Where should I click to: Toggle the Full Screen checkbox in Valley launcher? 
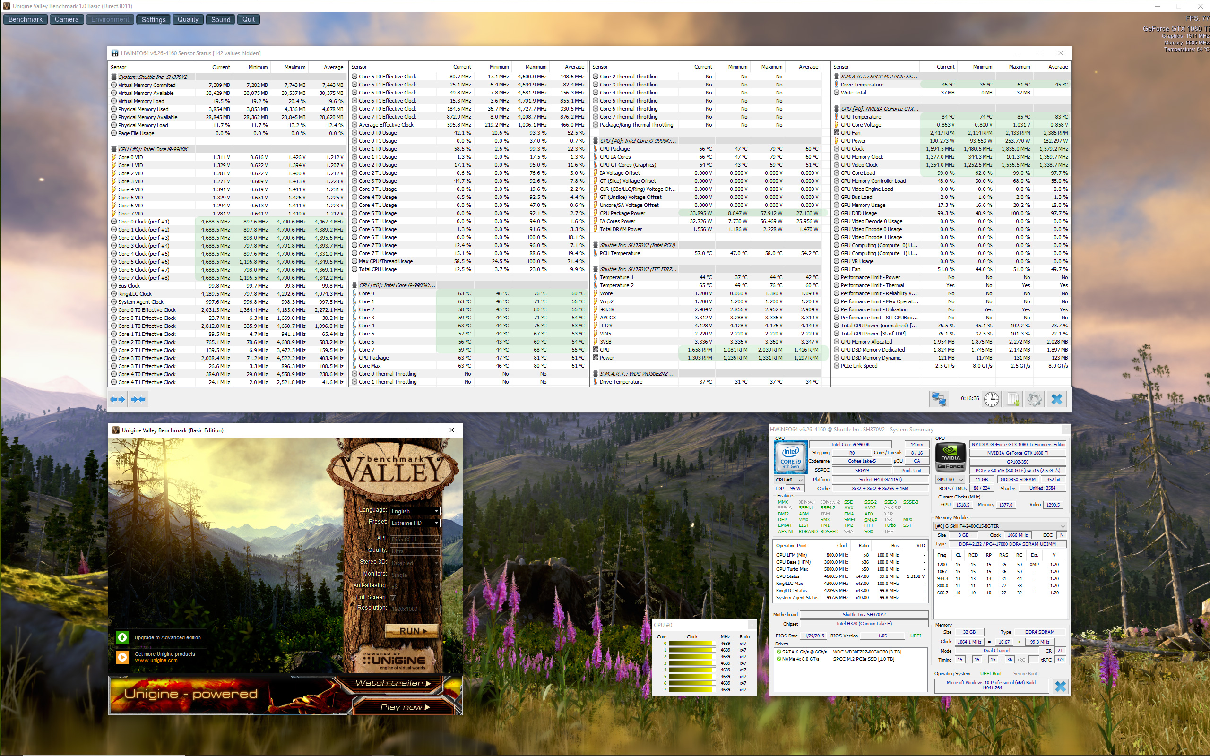393,598
